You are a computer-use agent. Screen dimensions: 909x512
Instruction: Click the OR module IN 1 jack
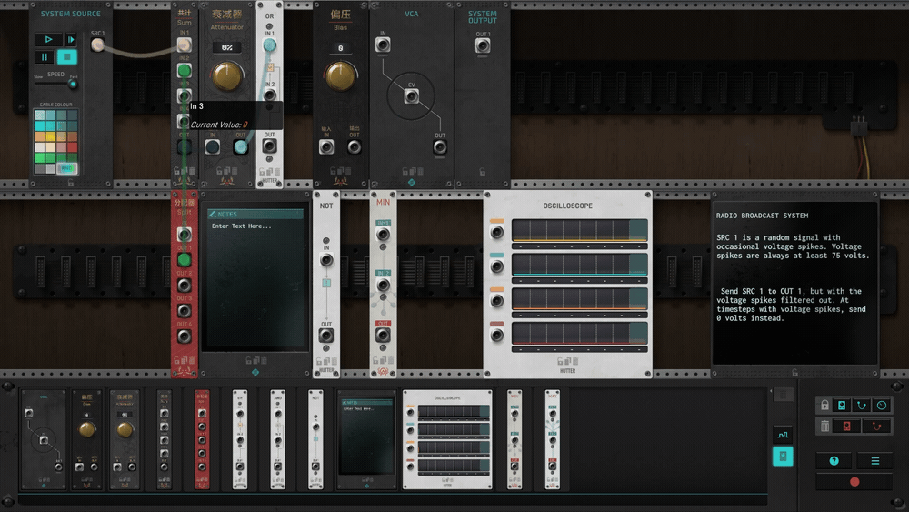[x=270, y=45]
